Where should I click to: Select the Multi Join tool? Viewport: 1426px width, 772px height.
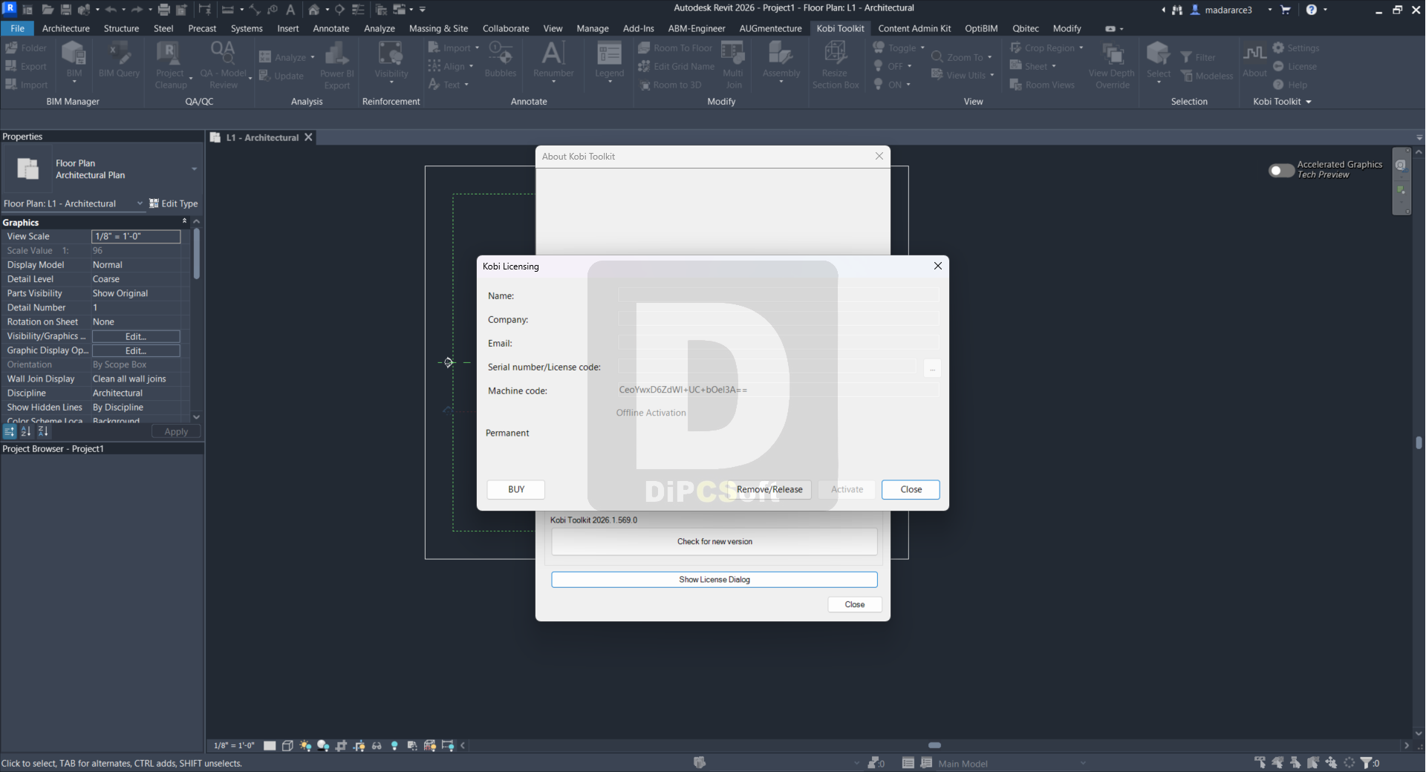pos(733,65)
